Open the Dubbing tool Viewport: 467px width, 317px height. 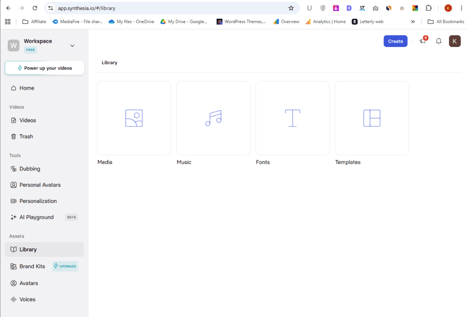(44, 169)
